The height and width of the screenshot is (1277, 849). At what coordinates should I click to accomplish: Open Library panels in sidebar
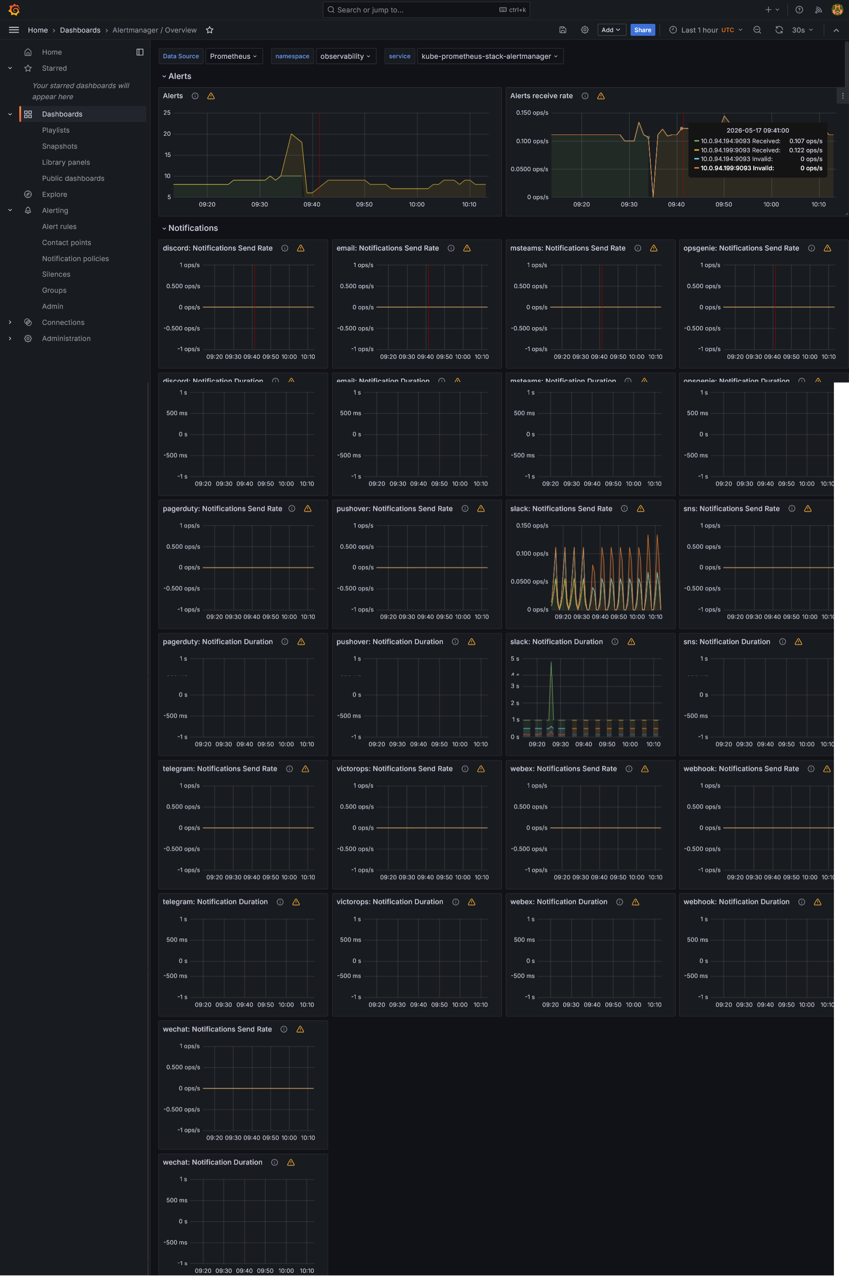pos(66,162)
